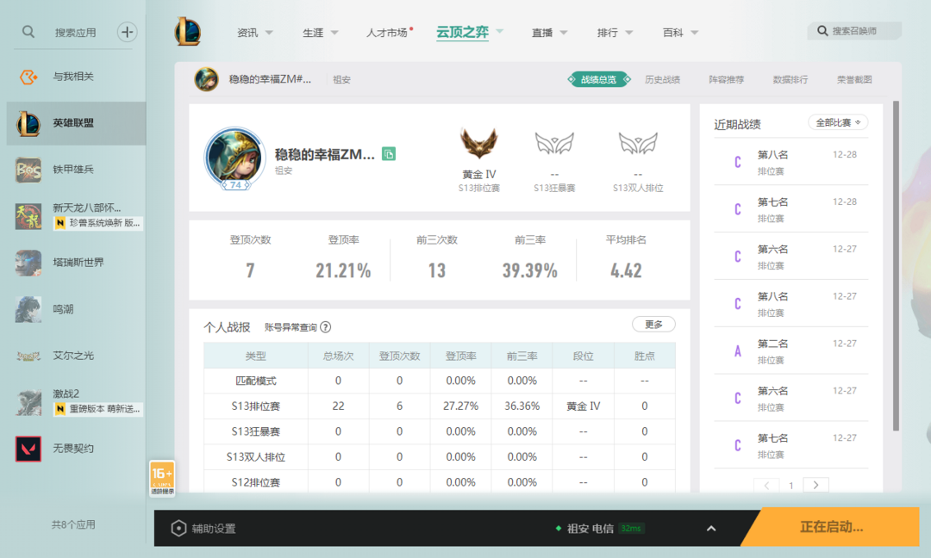Click the 正在启动 launch button
Screen dimensions: 931x558
[831, 527]
